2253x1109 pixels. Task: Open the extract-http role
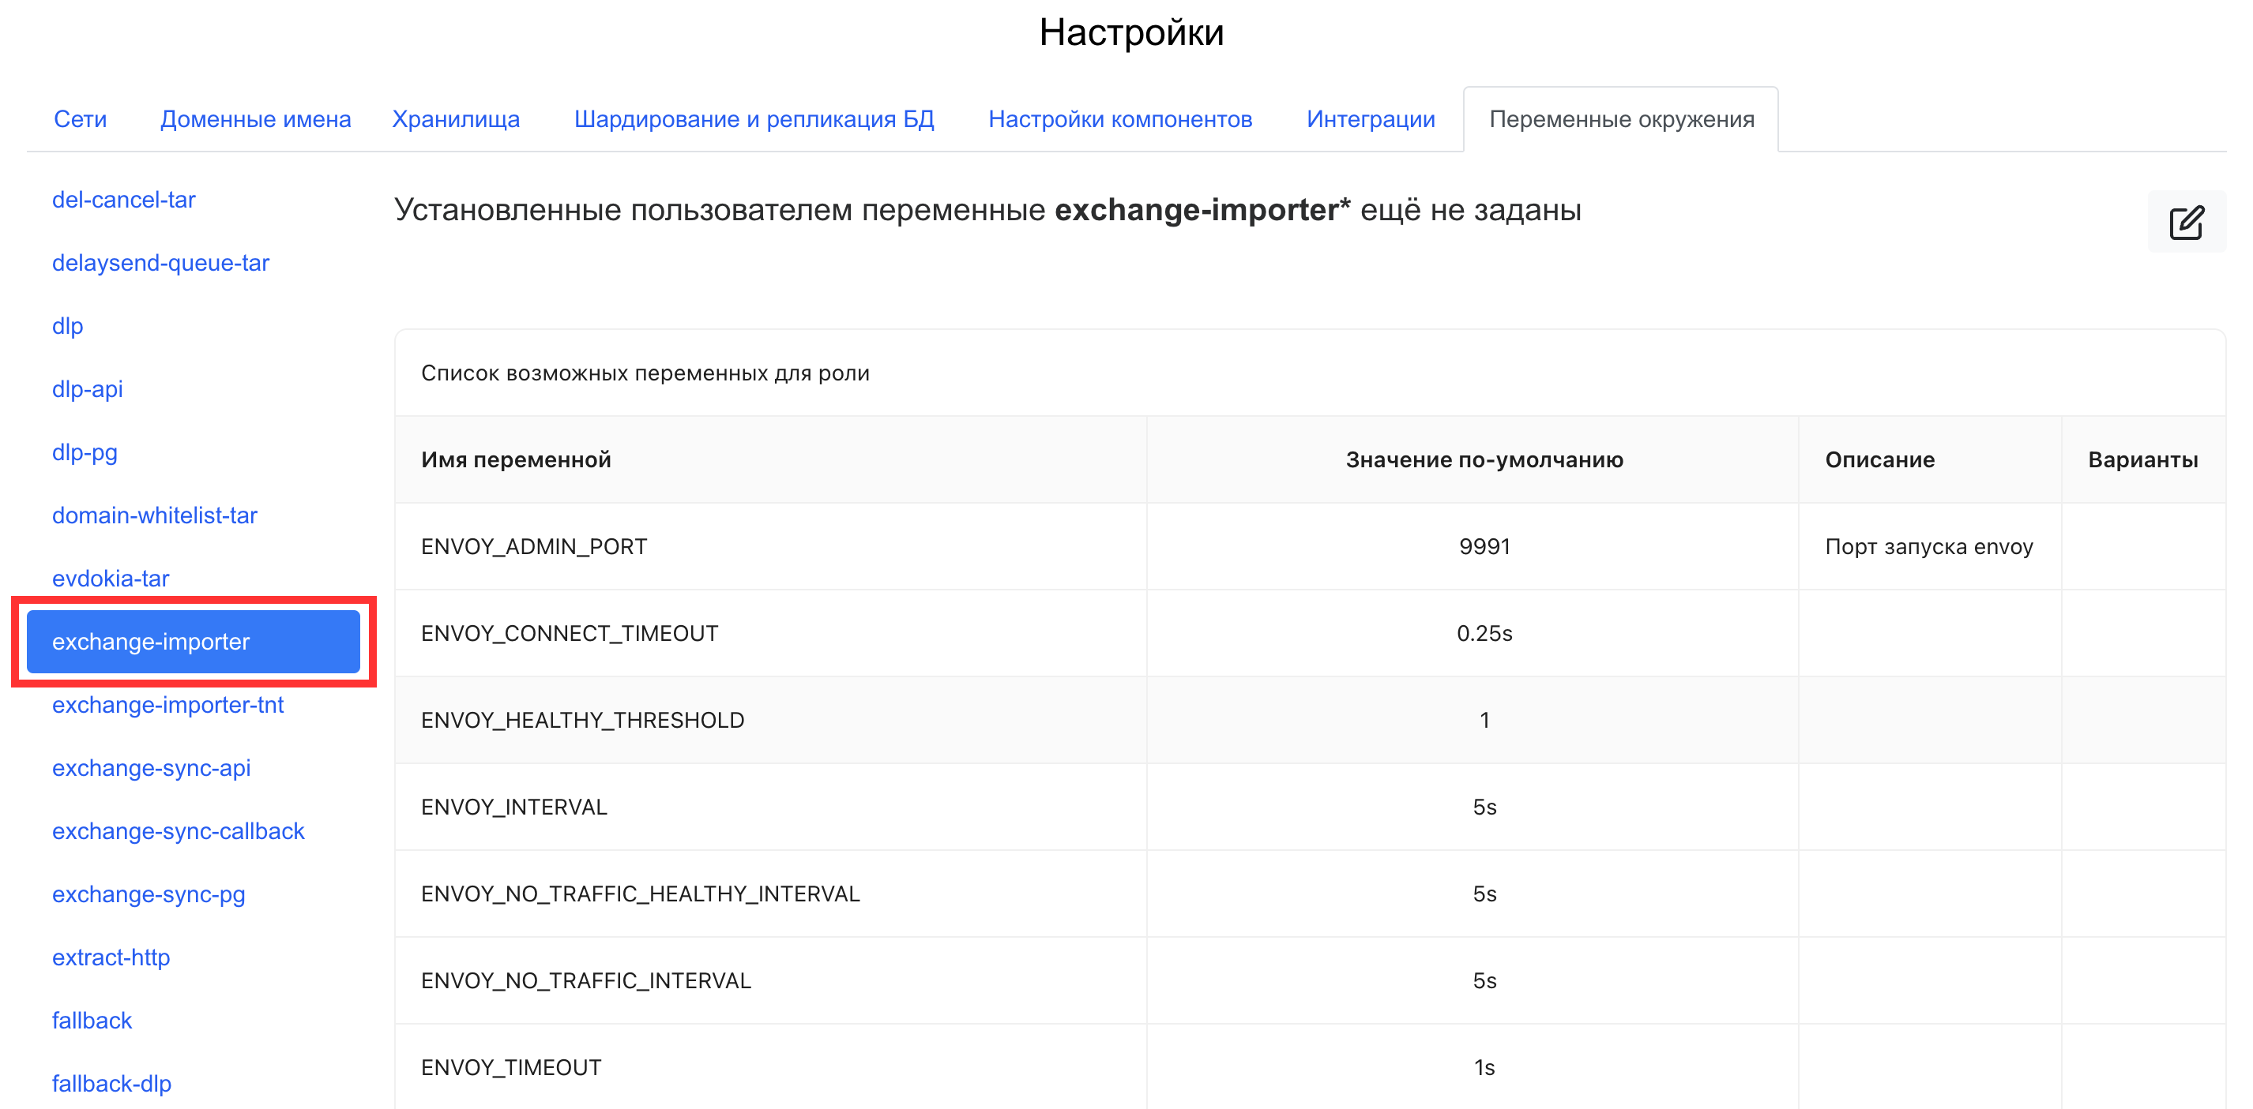click(111, 957)
